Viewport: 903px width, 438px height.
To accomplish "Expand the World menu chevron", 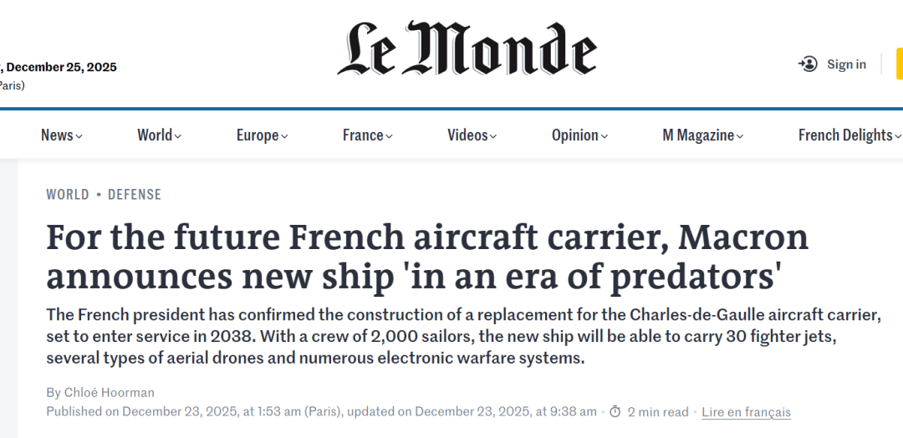I will (x=178, y=136).
